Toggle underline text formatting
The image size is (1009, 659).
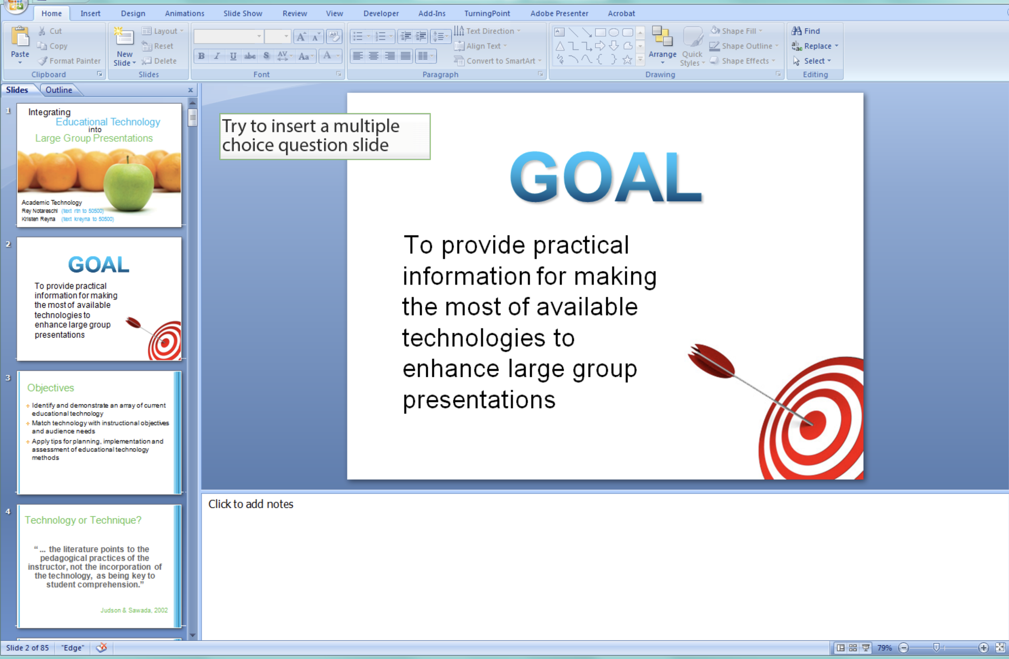point(233,56)
